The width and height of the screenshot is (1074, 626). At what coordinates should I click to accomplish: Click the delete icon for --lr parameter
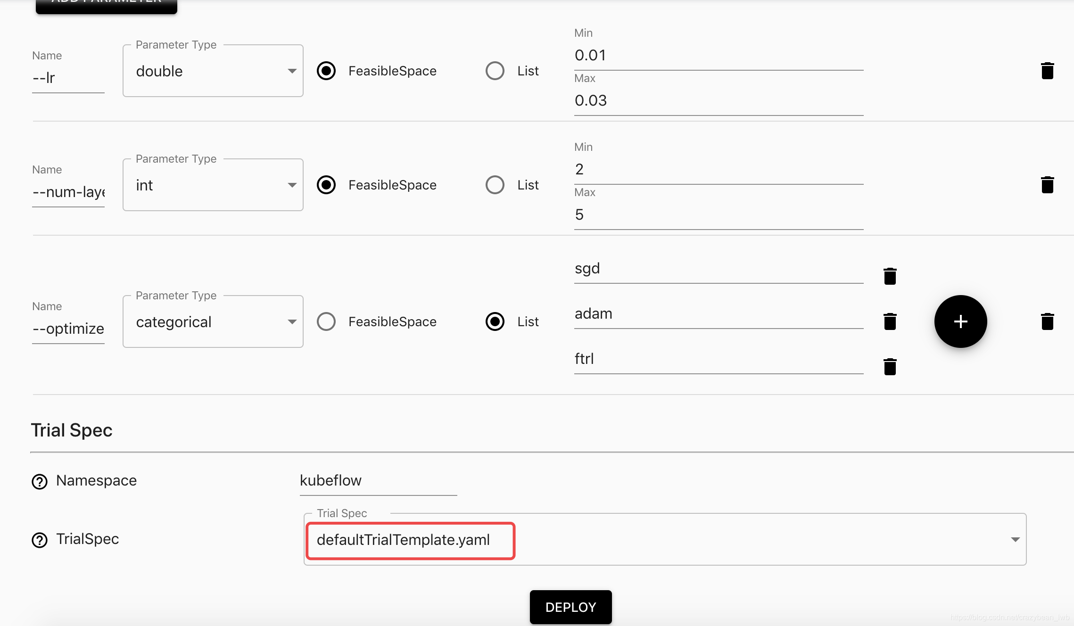pos(1047,71)
